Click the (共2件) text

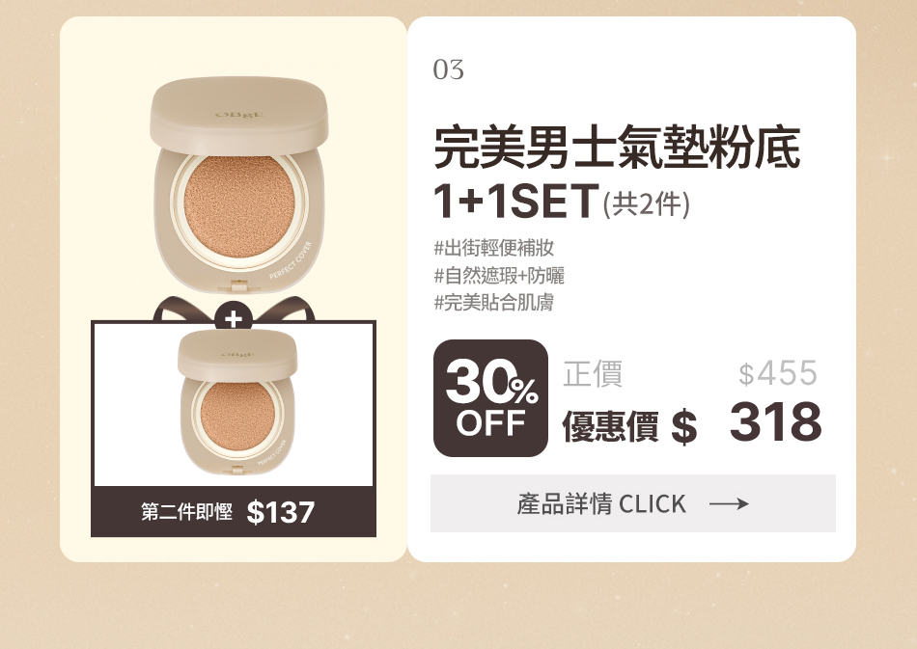(x=647, y=203)
